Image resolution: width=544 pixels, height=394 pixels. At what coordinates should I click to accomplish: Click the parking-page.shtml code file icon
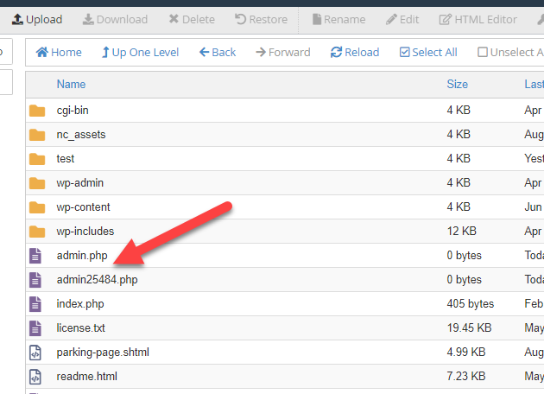pos(35,353)
